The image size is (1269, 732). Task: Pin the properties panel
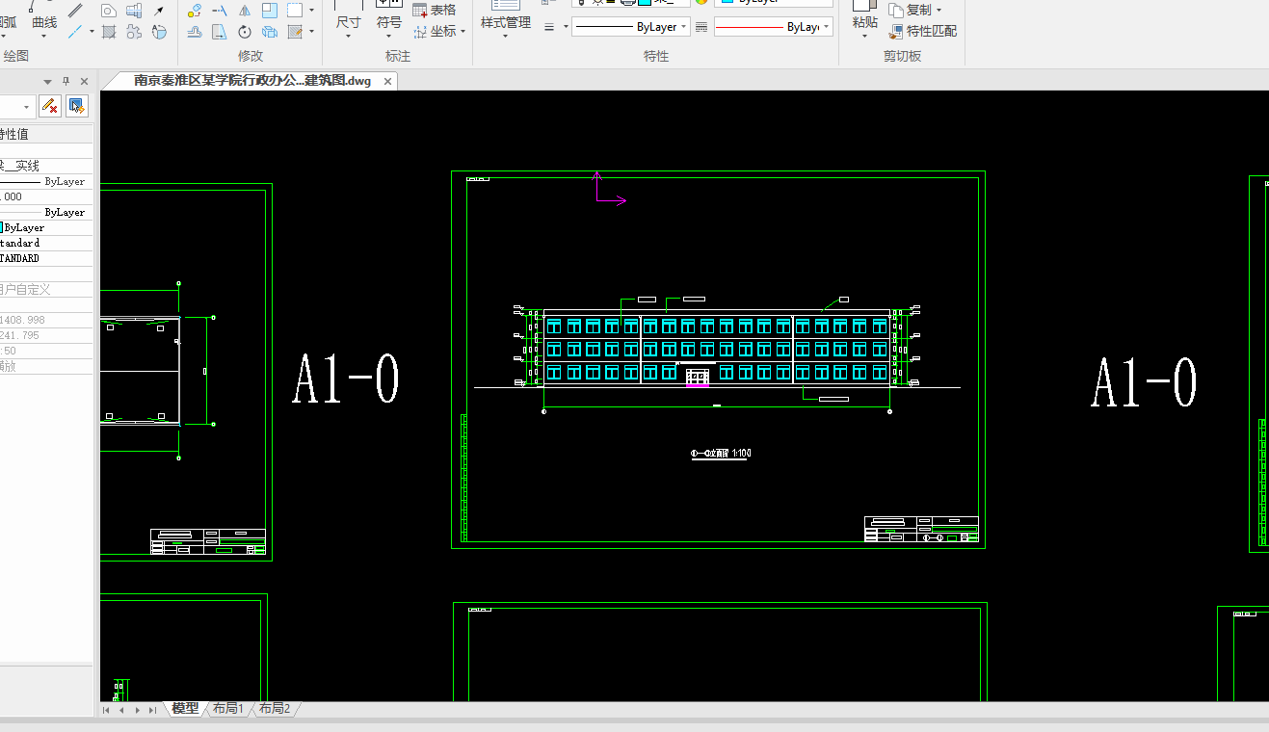pos(66,81)
